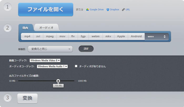Screen dimensions: 184x107
Task: Open the Dropbox link
Action: (x=115, y=9)
